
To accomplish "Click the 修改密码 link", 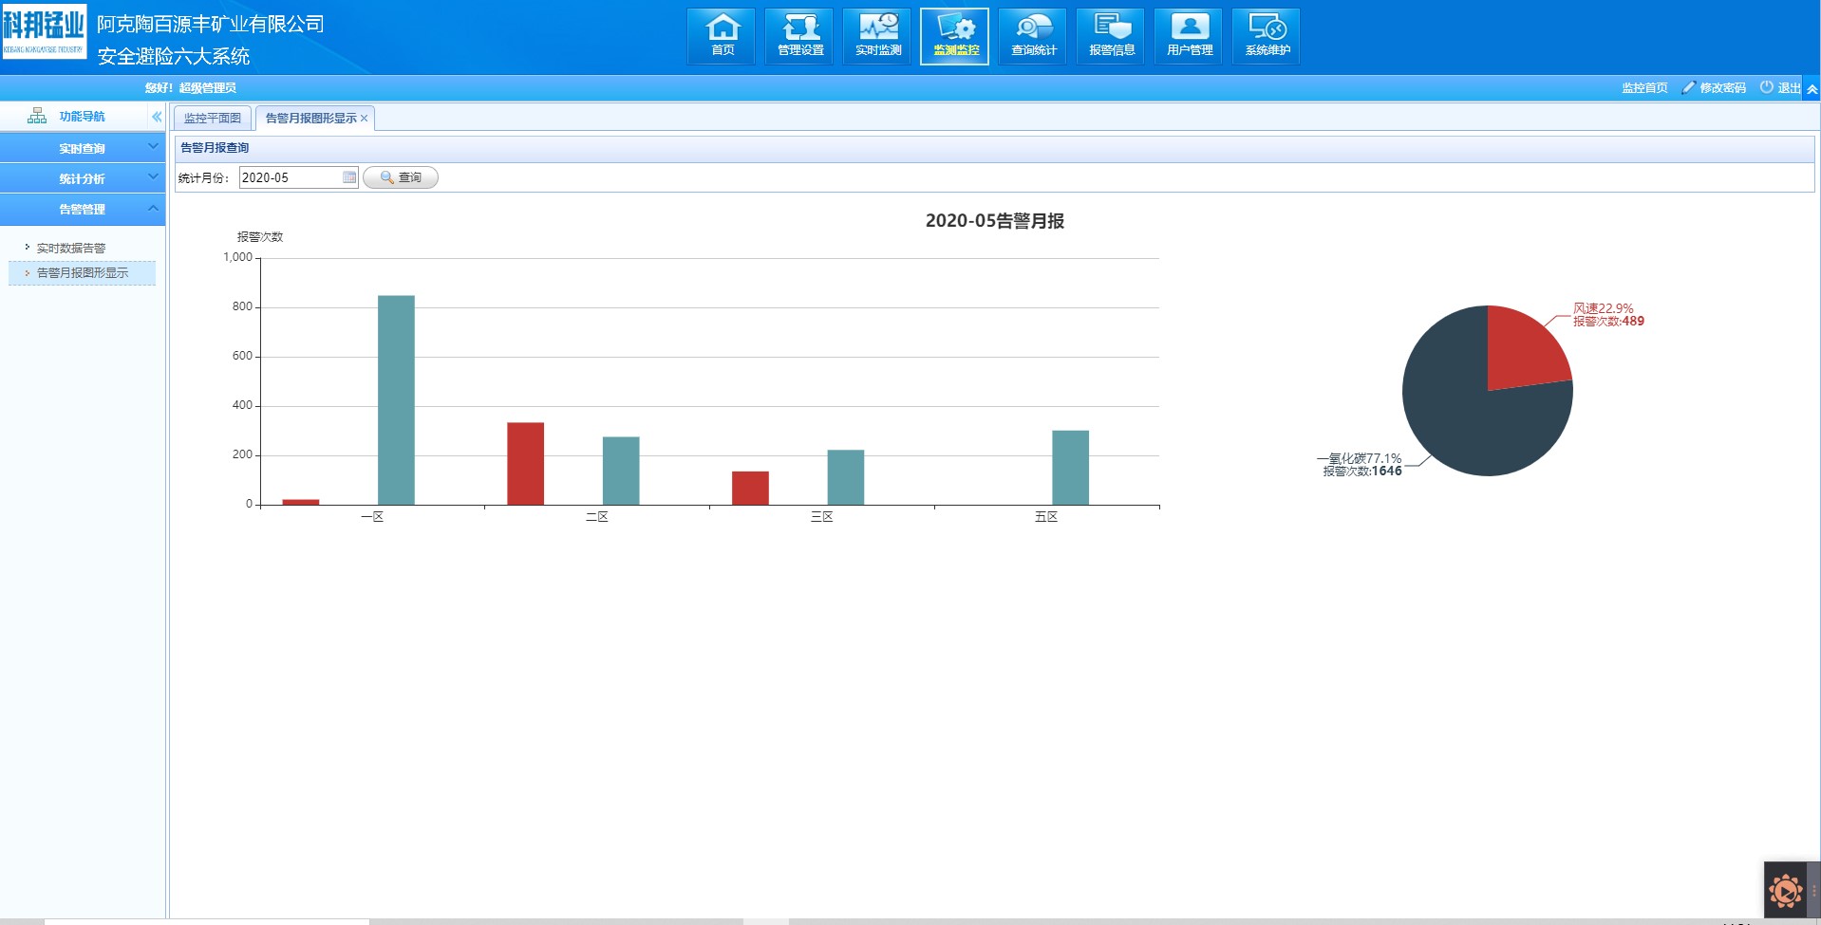I will pos(1721,88).
